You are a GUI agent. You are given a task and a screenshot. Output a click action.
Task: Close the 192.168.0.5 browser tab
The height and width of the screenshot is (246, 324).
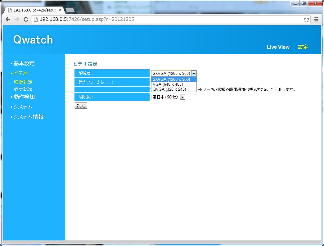60,10
